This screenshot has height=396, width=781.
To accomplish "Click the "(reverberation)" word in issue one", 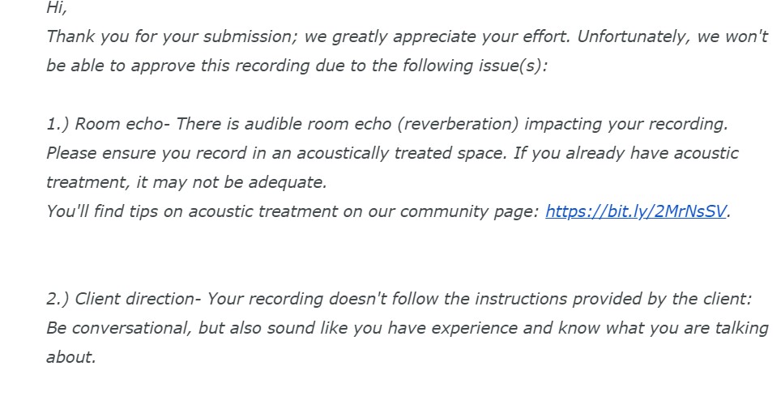I will (x=463, y=124).
